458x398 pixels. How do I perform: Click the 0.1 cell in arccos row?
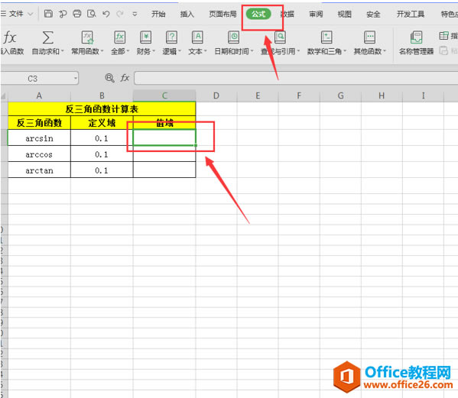[x=102, y=154]
